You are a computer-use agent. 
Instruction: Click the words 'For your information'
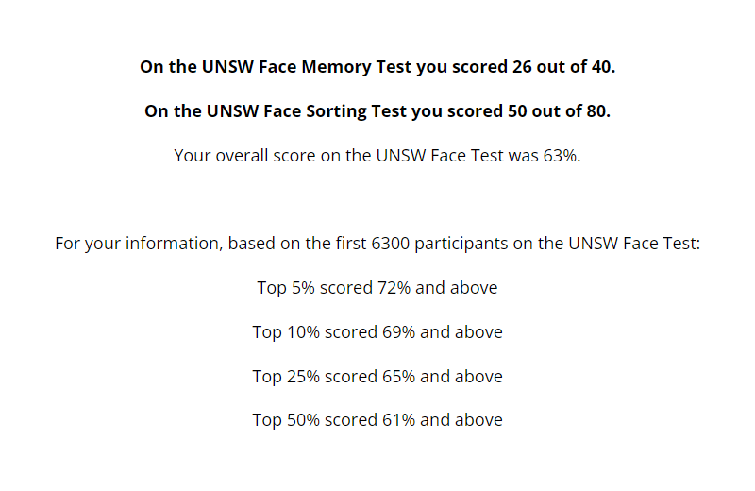[139, 244]
